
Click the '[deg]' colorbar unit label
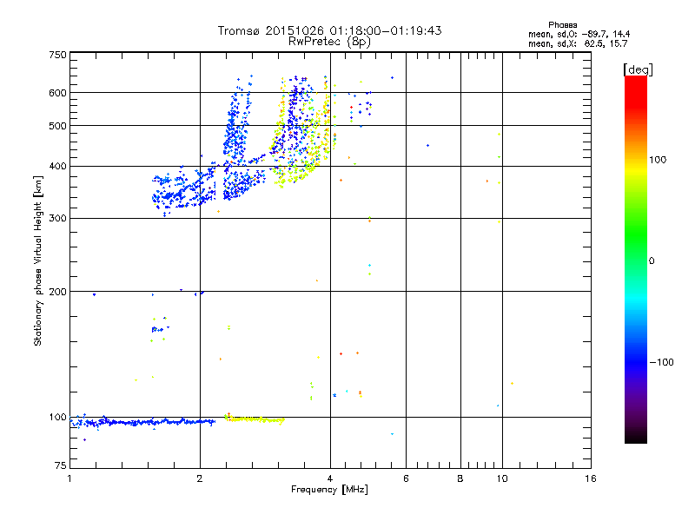point(638,69)
